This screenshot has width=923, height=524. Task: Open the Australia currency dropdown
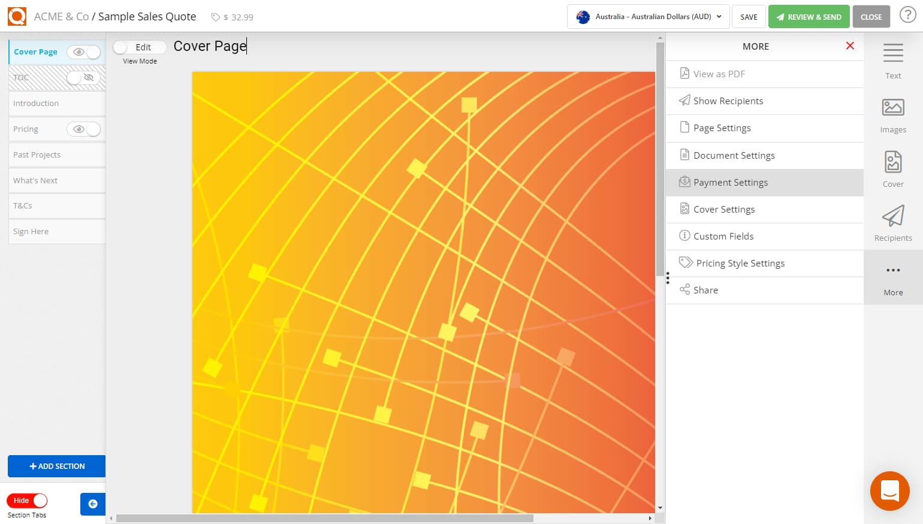[x=648, y=17]
